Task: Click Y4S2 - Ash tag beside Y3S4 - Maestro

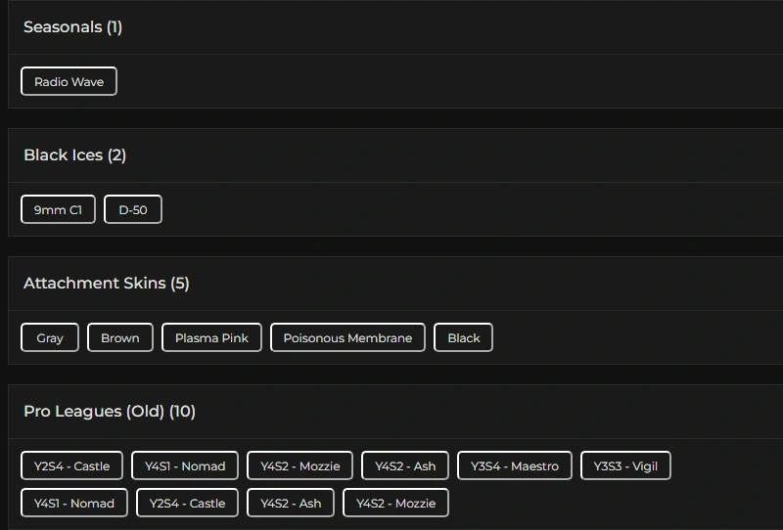Action: tap(405, 466)
